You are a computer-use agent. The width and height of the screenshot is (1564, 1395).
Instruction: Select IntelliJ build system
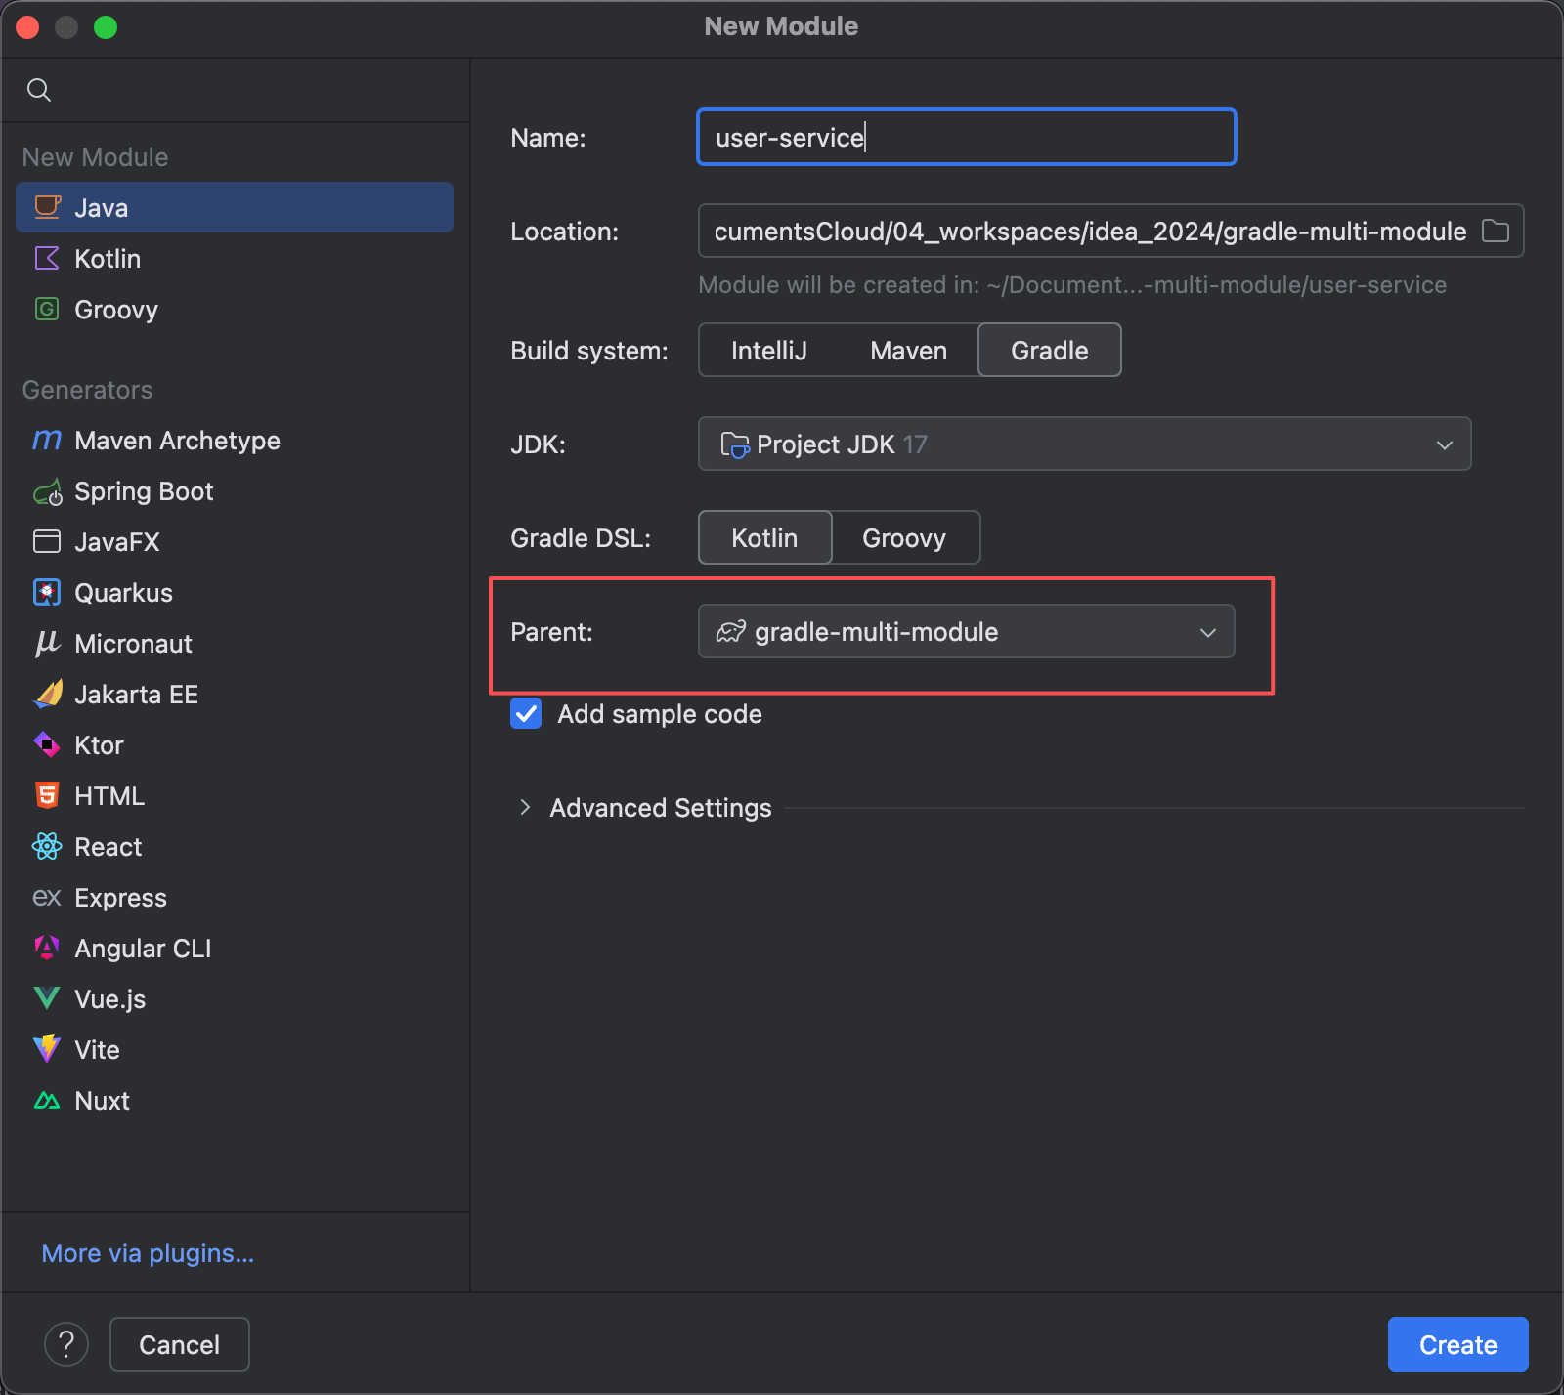(769, 351)
